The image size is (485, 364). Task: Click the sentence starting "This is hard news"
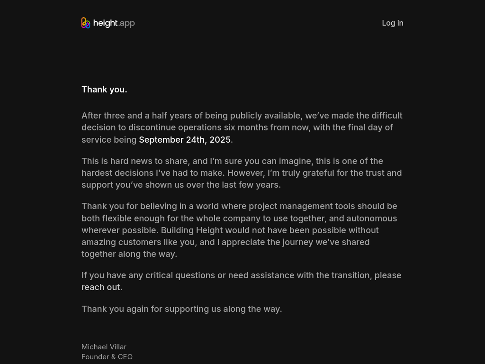pyautogui.click(x=135, y=161)
